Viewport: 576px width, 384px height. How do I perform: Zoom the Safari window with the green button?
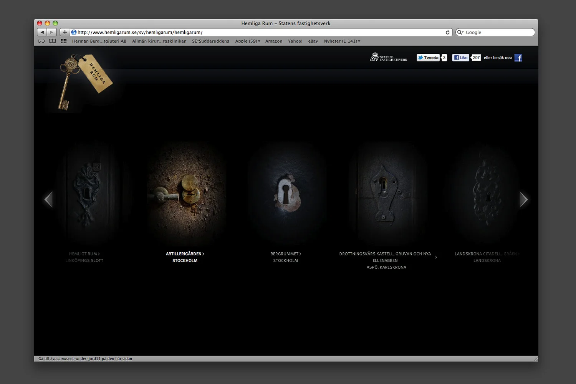pos(55,23)
